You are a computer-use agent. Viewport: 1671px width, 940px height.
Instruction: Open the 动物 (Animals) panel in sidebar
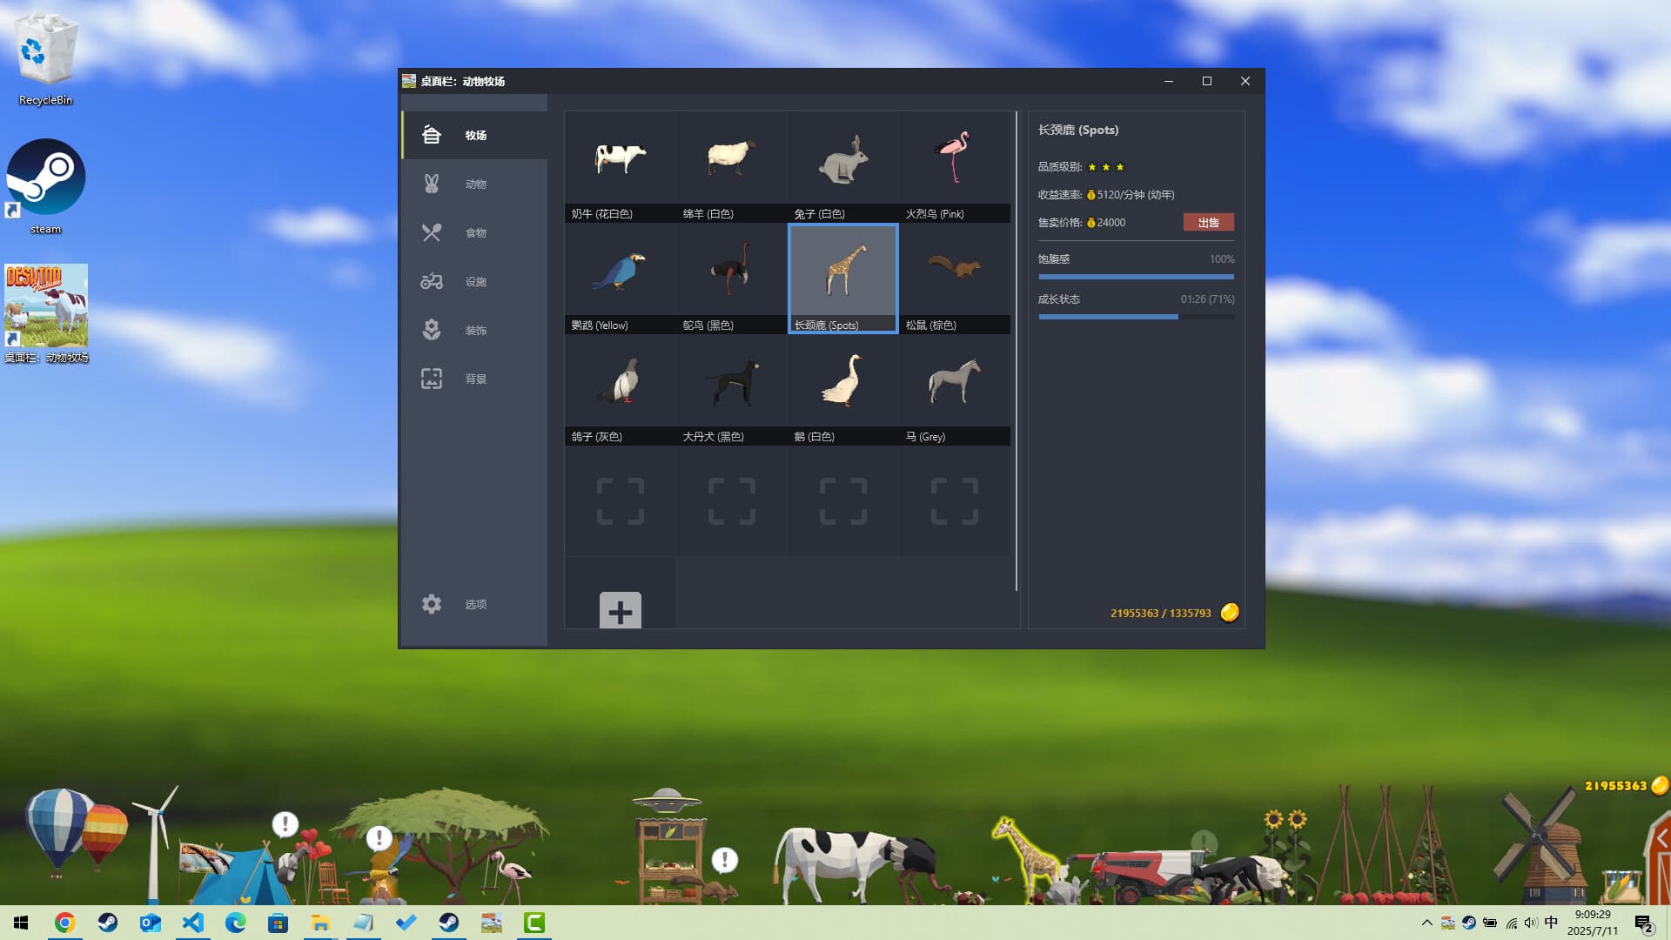(x=474, y=184)
